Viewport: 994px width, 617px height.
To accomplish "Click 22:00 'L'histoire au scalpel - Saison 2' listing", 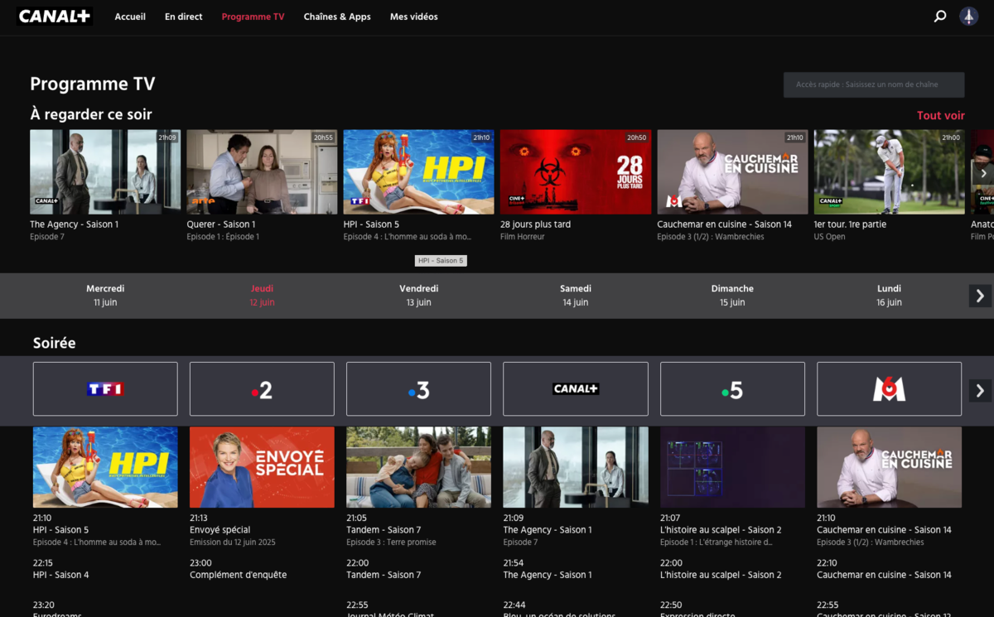I will tap(721, 575).
